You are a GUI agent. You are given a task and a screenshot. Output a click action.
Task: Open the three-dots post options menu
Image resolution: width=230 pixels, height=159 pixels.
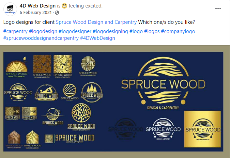[x=218, y=9]
